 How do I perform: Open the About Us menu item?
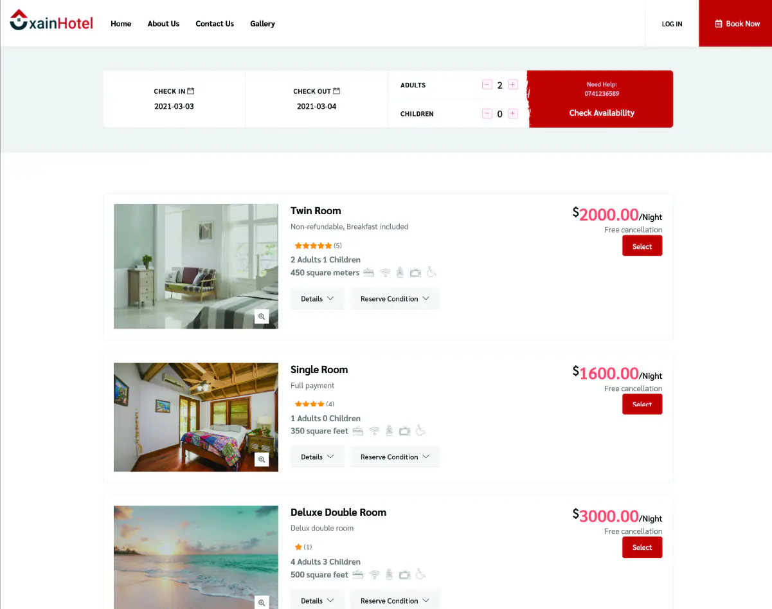[x=163, y=24]
